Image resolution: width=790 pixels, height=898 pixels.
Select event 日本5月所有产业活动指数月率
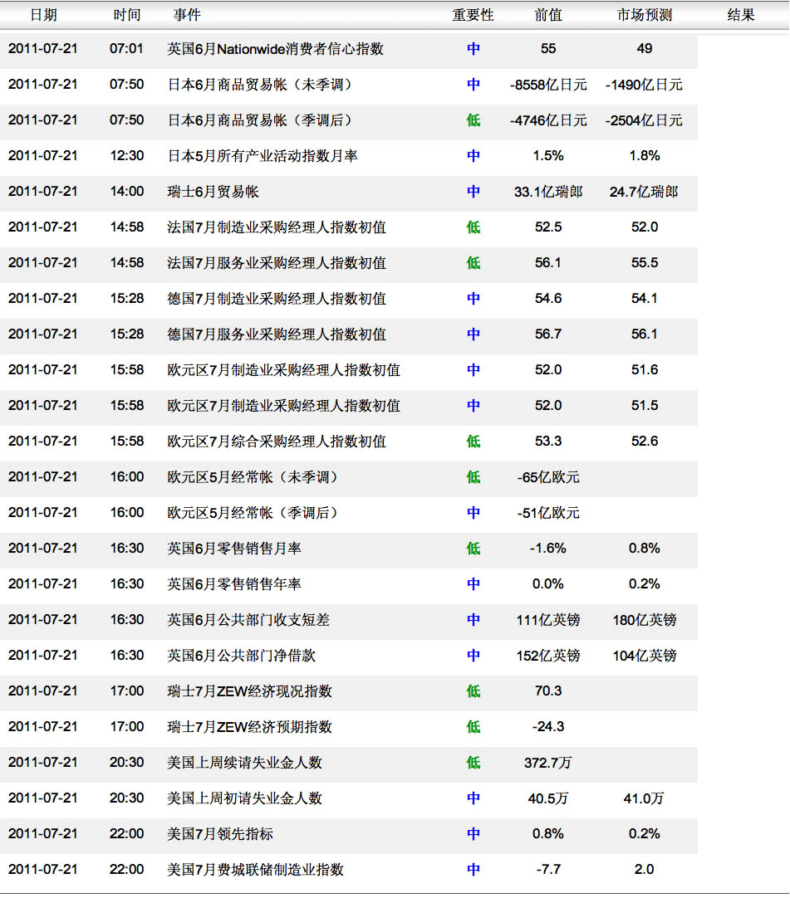(262, 156)
